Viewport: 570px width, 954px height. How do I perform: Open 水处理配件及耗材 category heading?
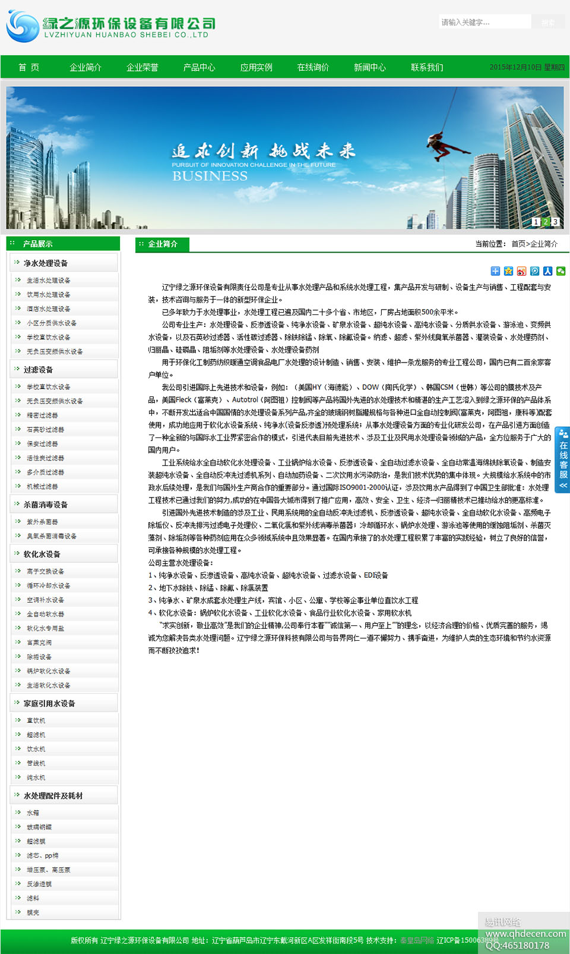53,795
